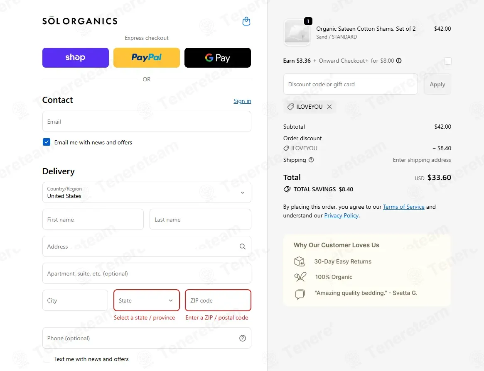Click the Sign in link
The image size is (484, 371).
[x=242, y=101]
